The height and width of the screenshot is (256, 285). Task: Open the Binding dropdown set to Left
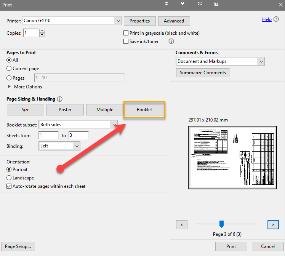[x=59, y=146]
